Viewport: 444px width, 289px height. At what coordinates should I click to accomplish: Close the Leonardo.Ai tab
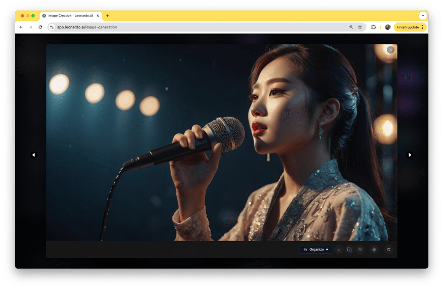pos(98,16)
